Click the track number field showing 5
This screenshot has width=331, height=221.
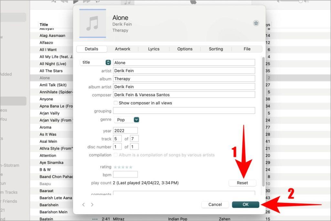point(117,139)
